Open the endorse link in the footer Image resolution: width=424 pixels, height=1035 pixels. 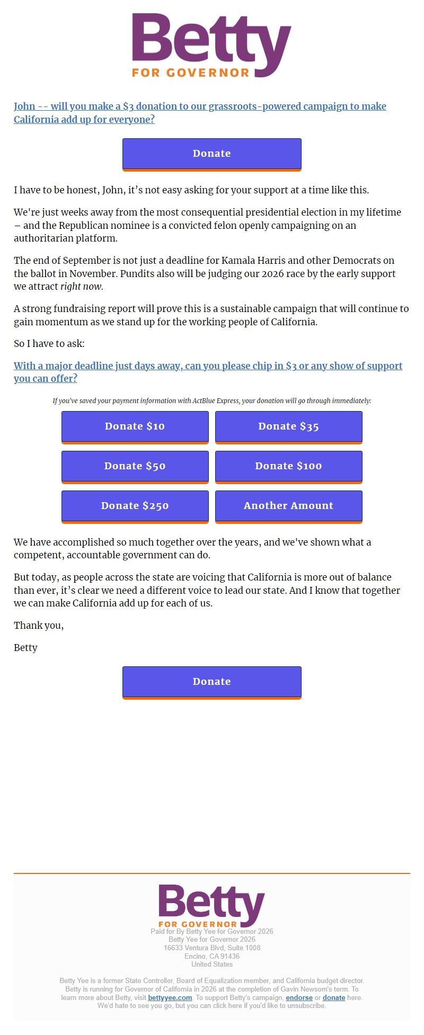tap(299, 997)
